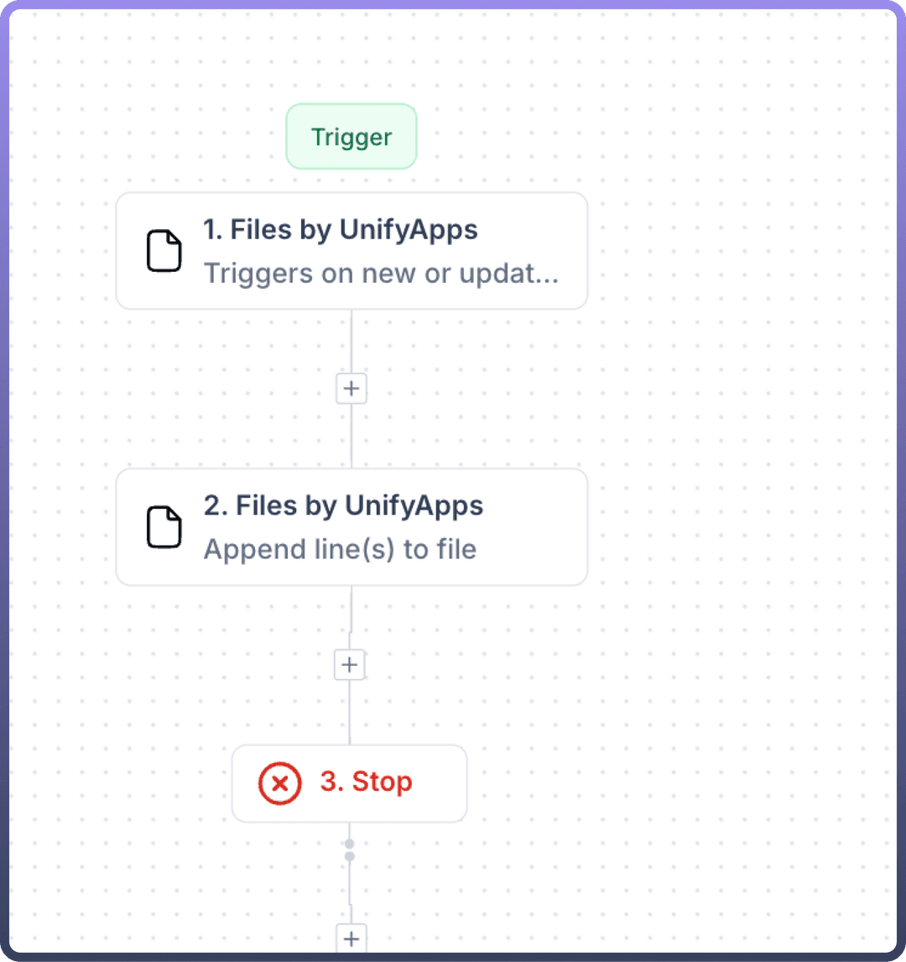The width and height of the screenshot is (906, 962).
Task: Select Stop card's blank right edge
Action: click(x=443, y=784)
